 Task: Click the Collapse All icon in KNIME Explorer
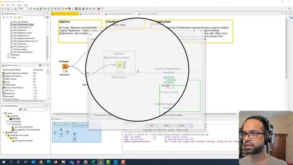tap(4, 17)
